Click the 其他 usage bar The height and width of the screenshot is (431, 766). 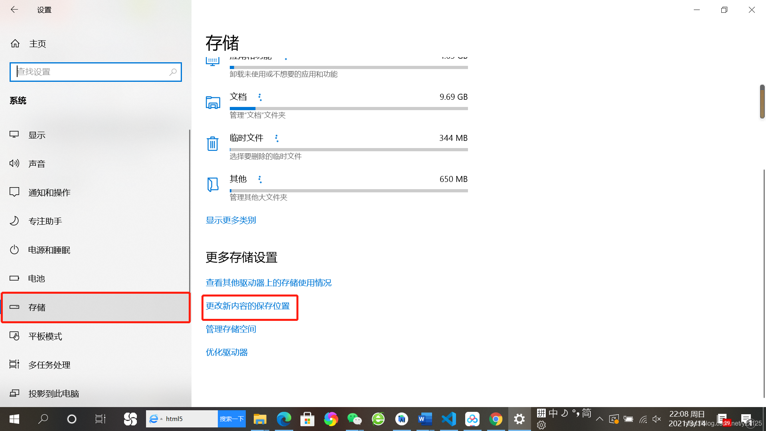click(x=349, y=191)
